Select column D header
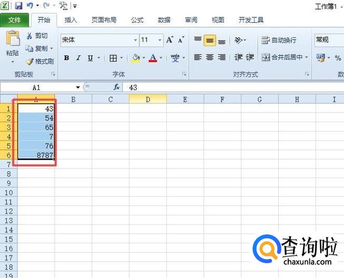 point(148,100)
